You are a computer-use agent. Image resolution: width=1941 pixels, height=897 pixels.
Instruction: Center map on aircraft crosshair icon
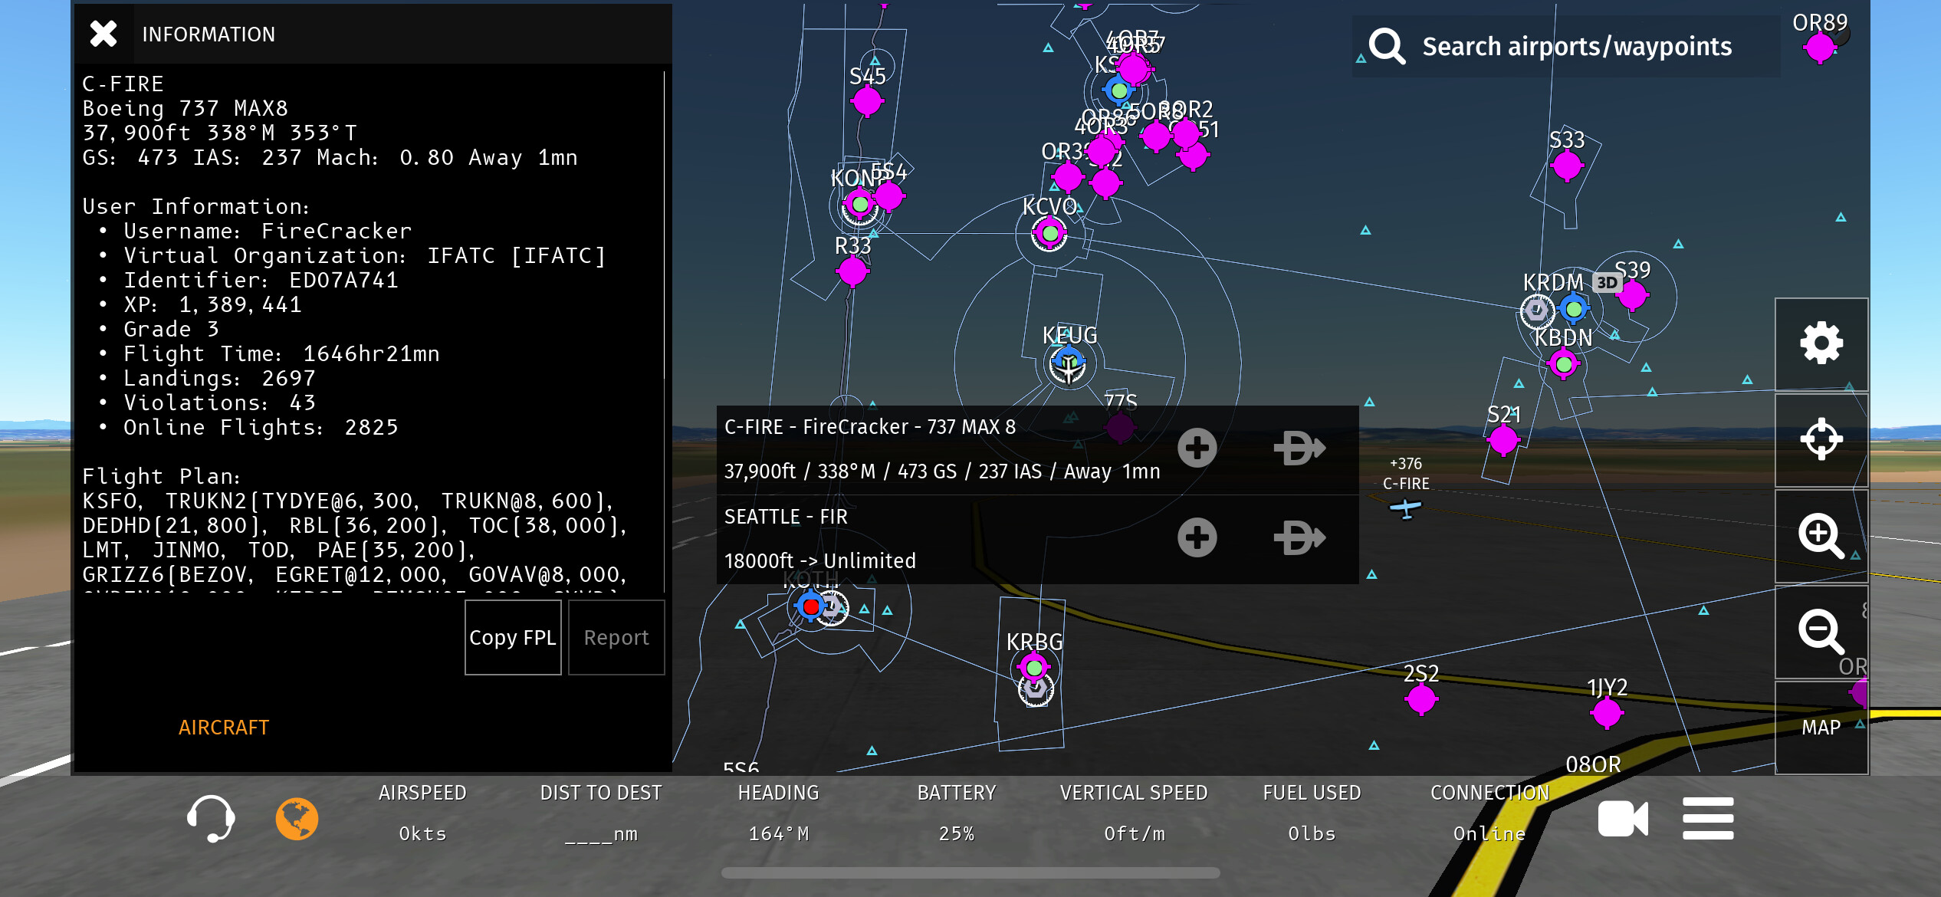1821,439
